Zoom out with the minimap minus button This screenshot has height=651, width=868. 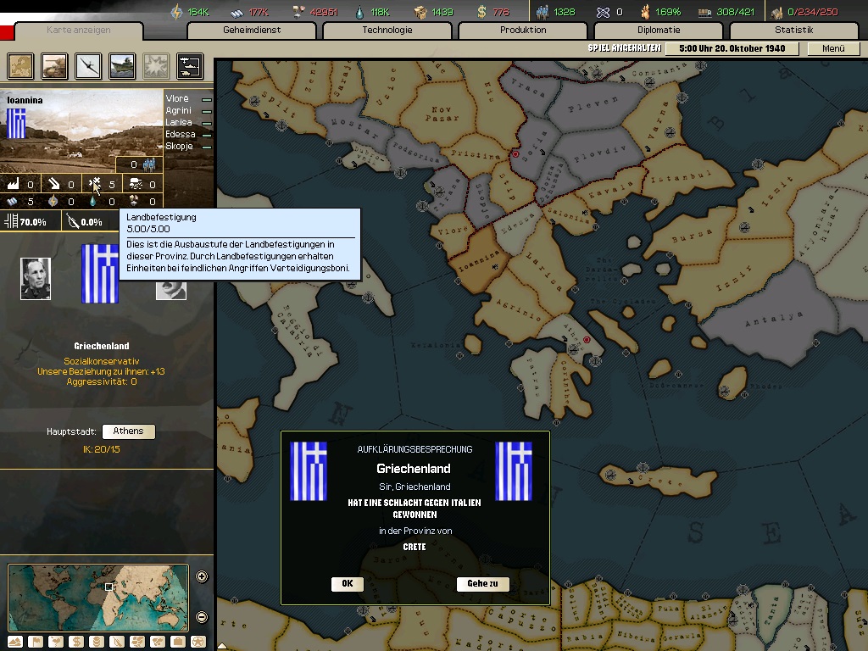(202, 617)
